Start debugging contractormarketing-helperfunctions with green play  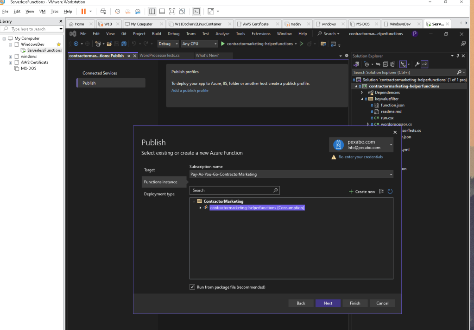click(223, 44)
